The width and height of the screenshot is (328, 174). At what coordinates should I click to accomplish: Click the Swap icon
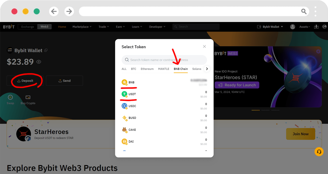(10, 97)
